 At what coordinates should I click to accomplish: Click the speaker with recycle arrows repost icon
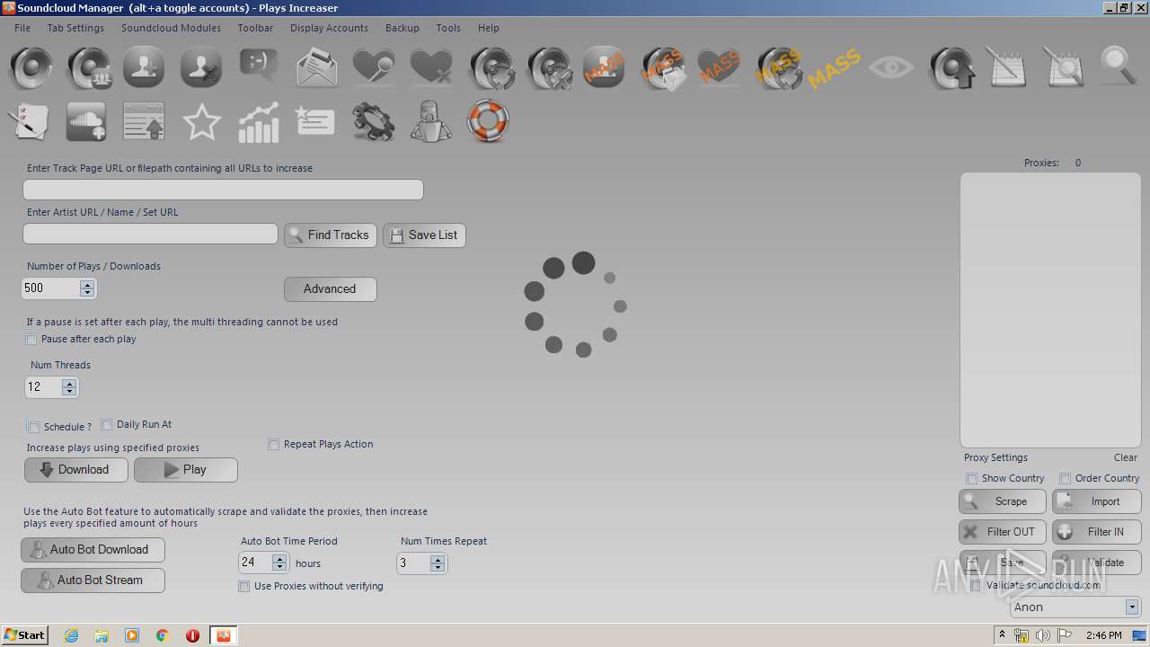[491, 67]
